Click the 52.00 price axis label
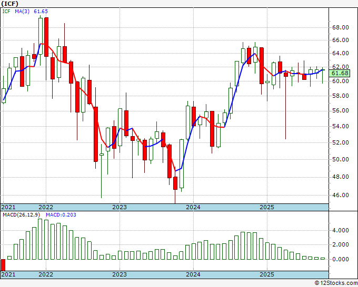 (x=341, y=142)
